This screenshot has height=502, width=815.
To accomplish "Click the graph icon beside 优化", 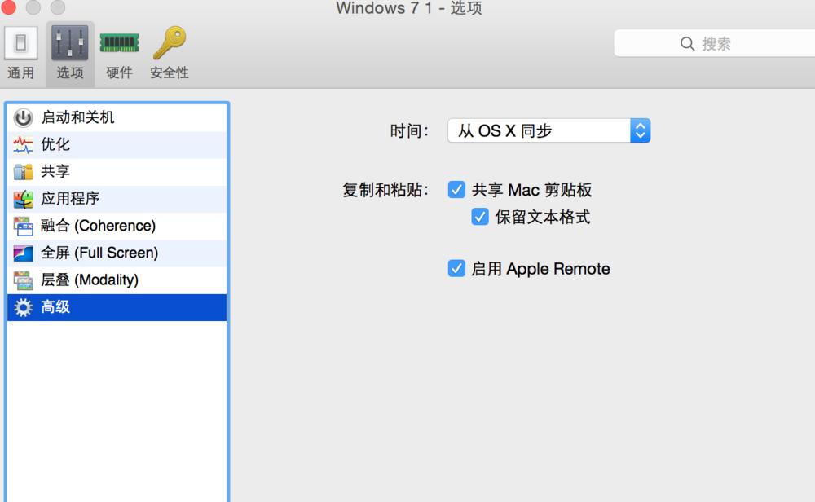I will pyautogui.click(x=23, y=145).
